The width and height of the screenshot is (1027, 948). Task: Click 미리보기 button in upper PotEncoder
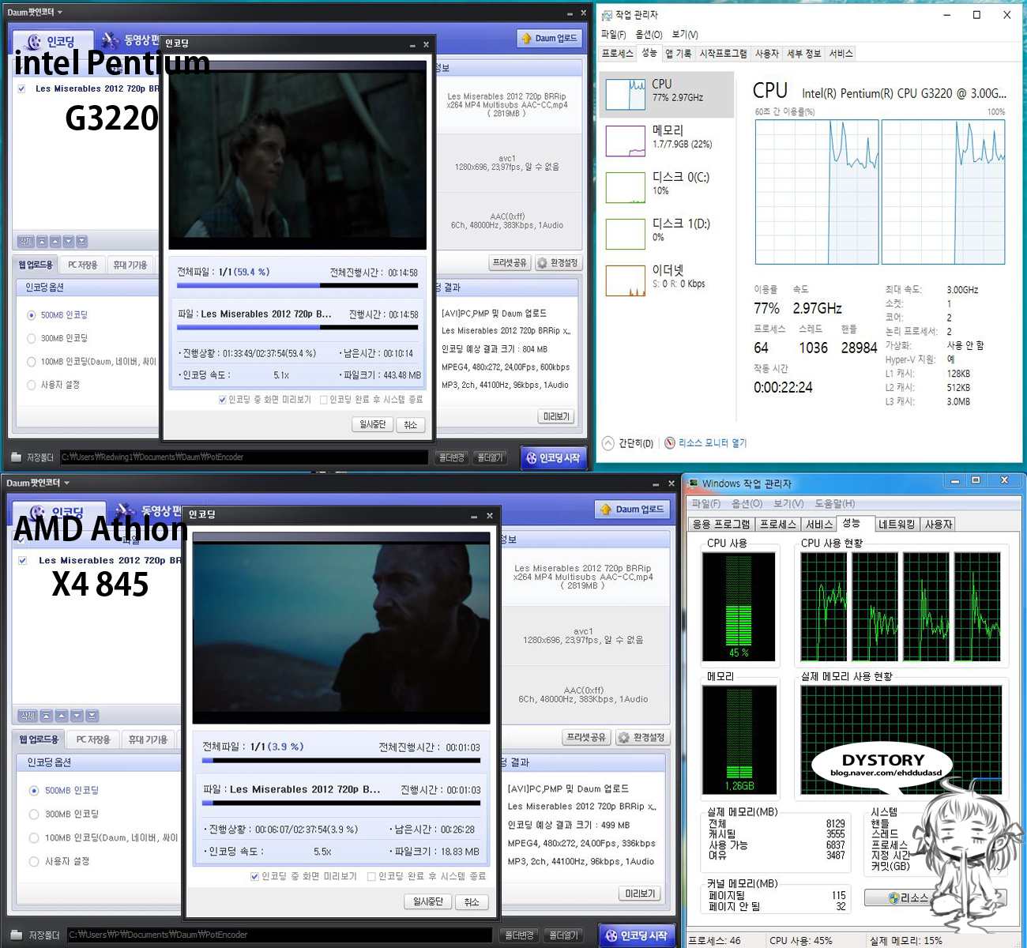pyautogui.click(x=556, y=416)
